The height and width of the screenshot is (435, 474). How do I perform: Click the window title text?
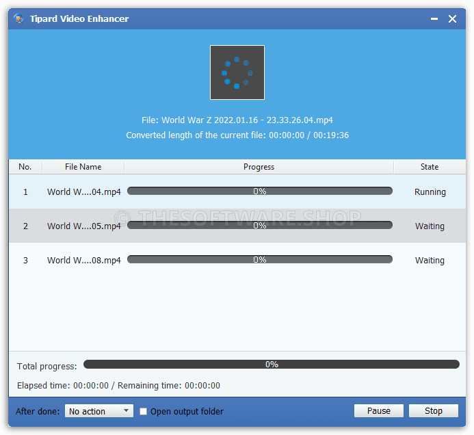point(79,18)
